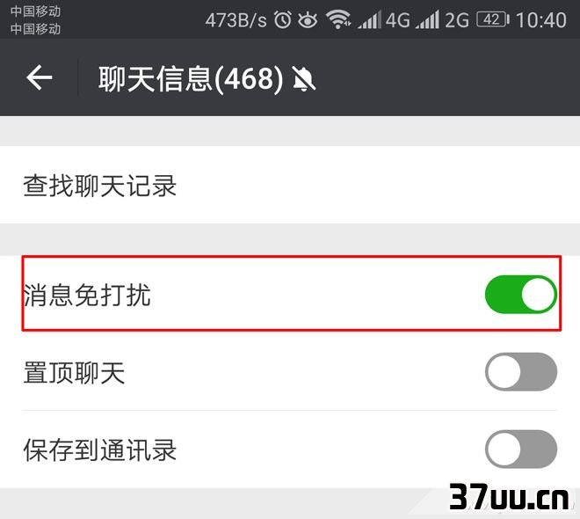Viewport: 580px width, 519px height.
Task: Disable the 消息免打扰 toggle
Action: coord(521,295)
